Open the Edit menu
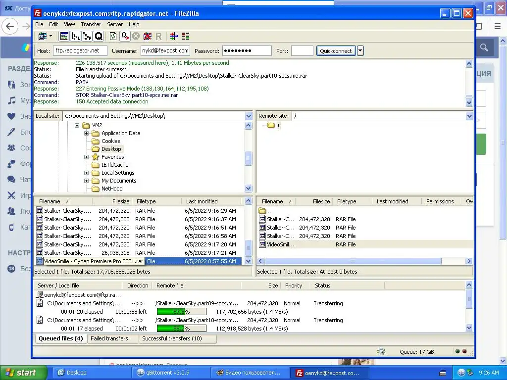This screenshot has width=507, height=380. tap(53, 24)
